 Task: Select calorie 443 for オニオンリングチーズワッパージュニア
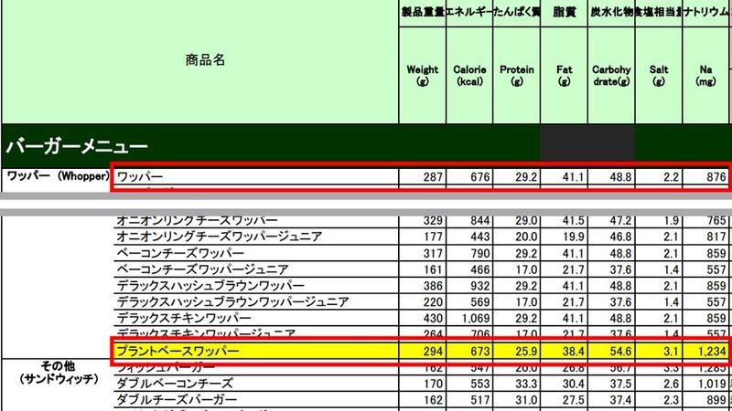[479, 237]
